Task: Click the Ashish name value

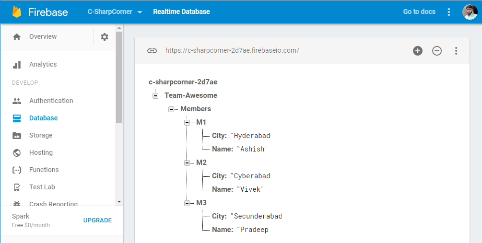Action: (x=252, y=149)
